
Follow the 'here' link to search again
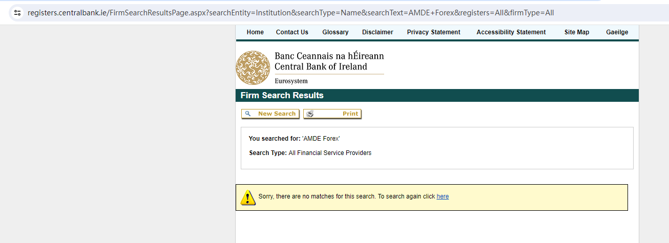(443, 196)
